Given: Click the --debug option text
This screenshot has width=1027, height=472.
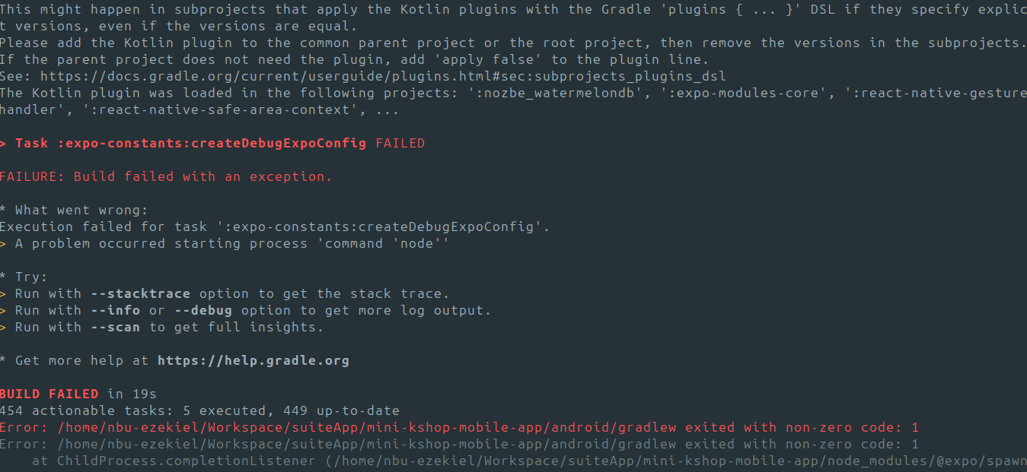Looking at the screenshot, I should point(203,310).
